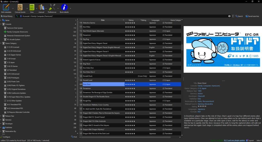Select the Doraemon book row
This screenshot has height=142, width=262.
coord(130,88)
